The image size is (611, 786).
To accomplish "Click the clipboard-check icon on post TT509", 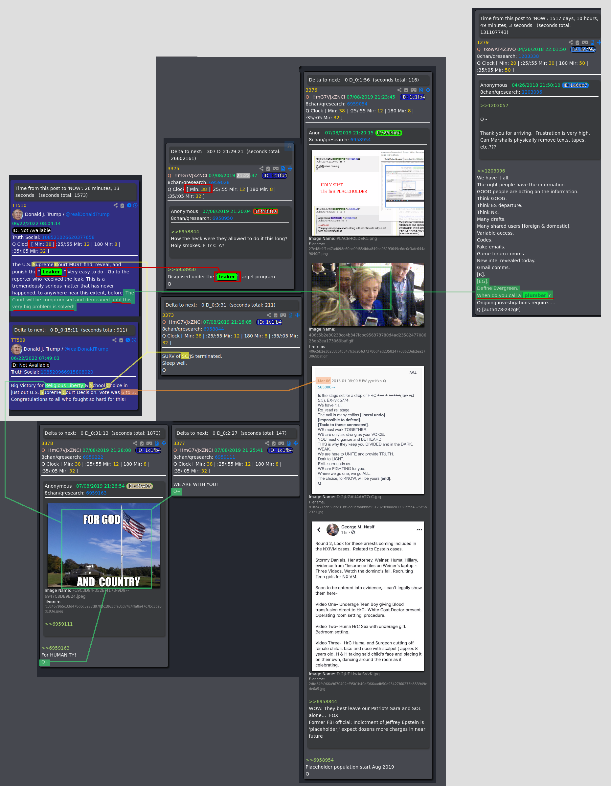I will tap(121, 340).
